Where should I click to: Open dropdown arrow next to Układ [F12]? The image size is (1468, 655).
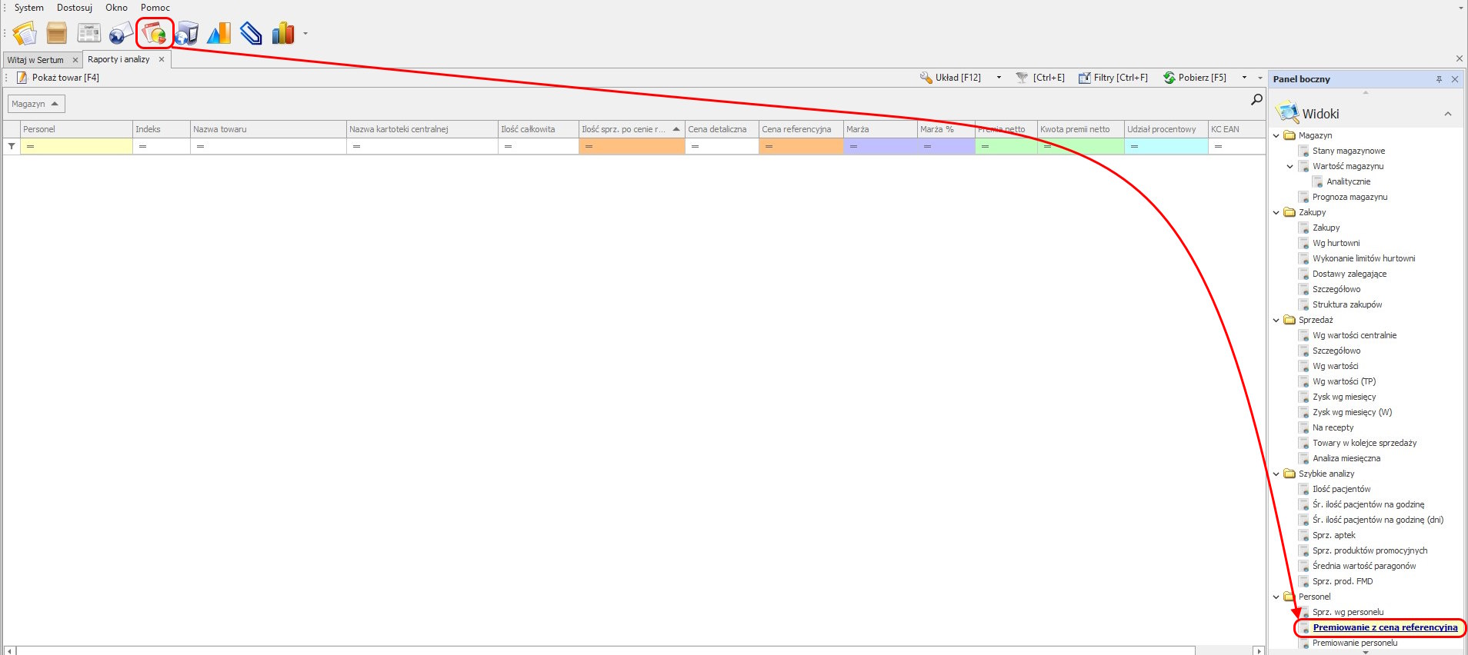click(x=999, y=78)
